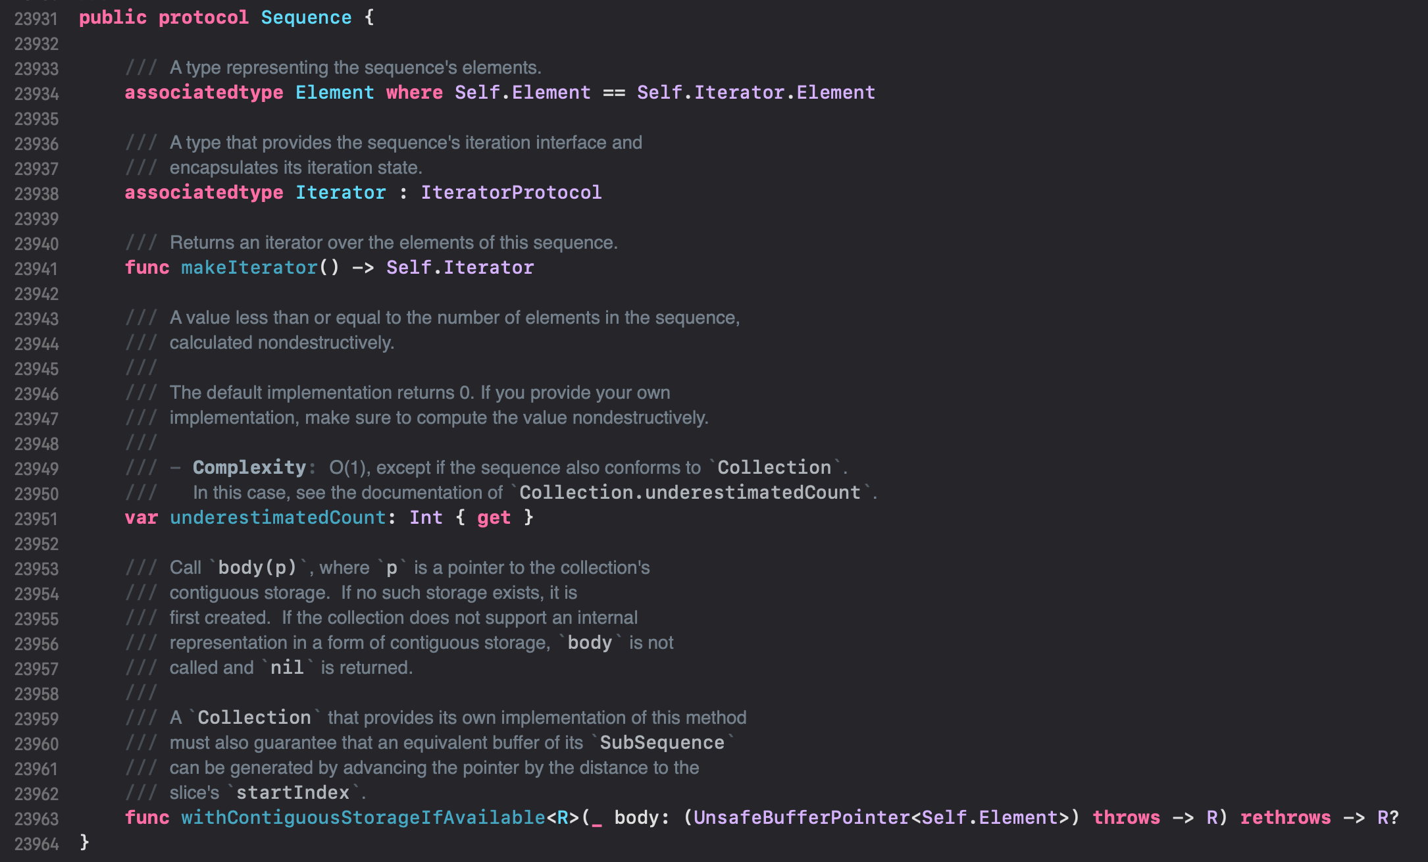The height and width of the screenshot is (862, 1428).
Task: Click line number 23951 in the gutter
Action: pos(36,519)
